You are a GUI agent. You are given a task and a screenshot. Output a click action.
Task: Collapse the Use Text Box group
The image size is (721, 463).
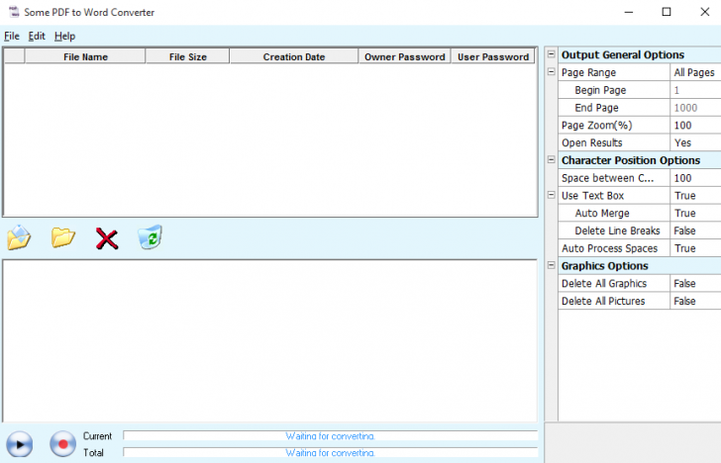(x=551, y=195)
